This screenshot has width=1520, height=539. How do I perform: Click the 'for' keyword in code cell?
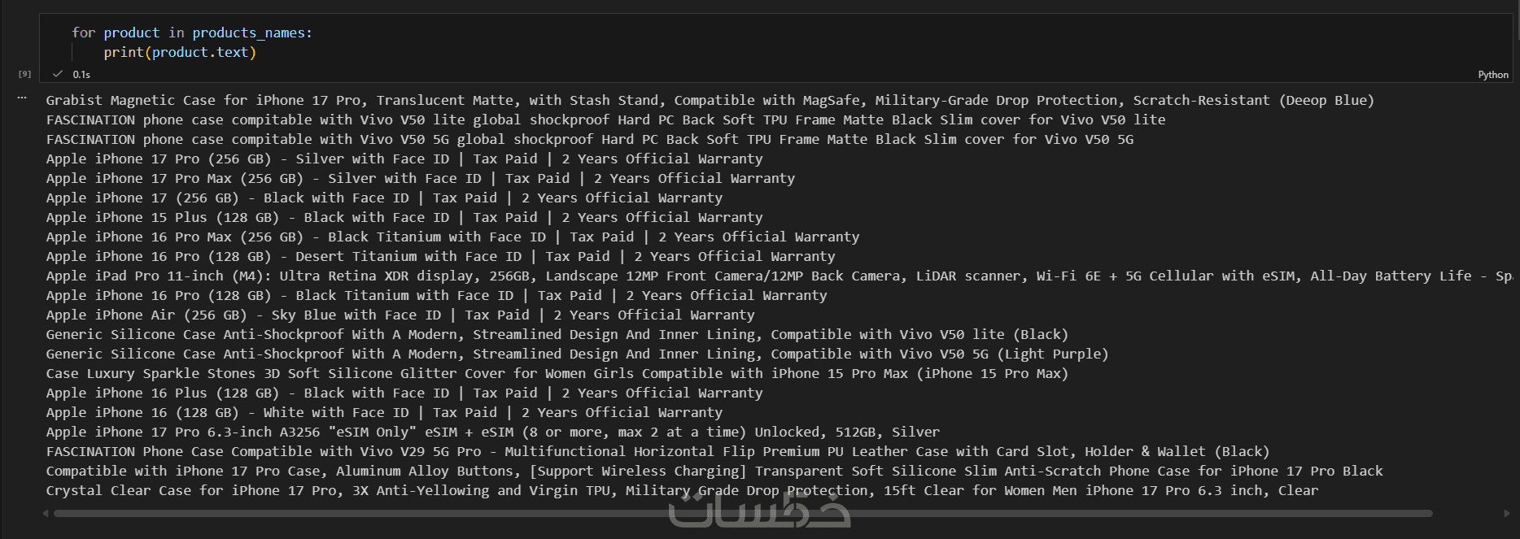(x=83, y=33)
